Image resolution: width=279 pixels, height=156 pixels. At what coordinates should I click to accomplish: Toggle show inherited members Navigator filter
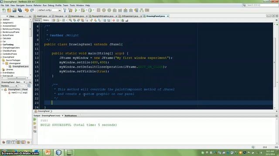[3, 142]
